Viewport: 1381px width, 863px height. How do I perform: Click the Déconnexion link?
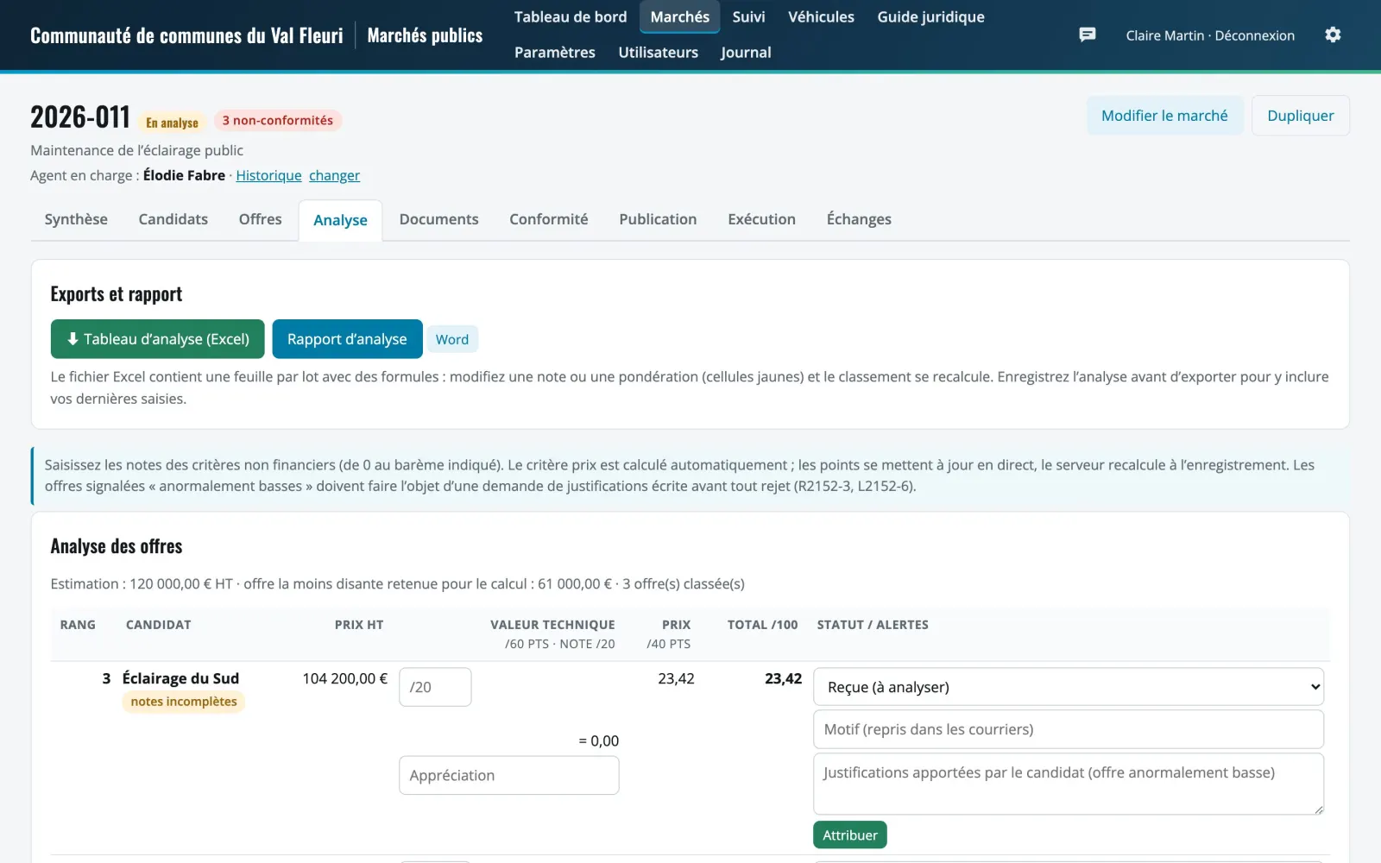[1254, 35]
